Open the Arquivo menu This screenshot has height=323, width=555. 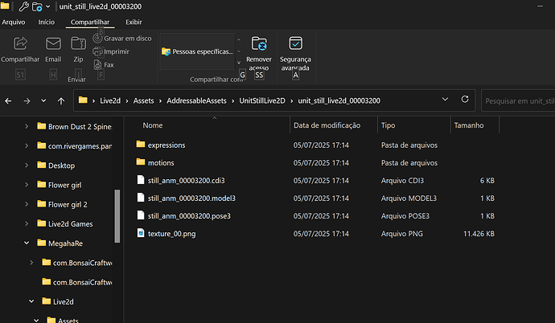(x=14, y=22)
